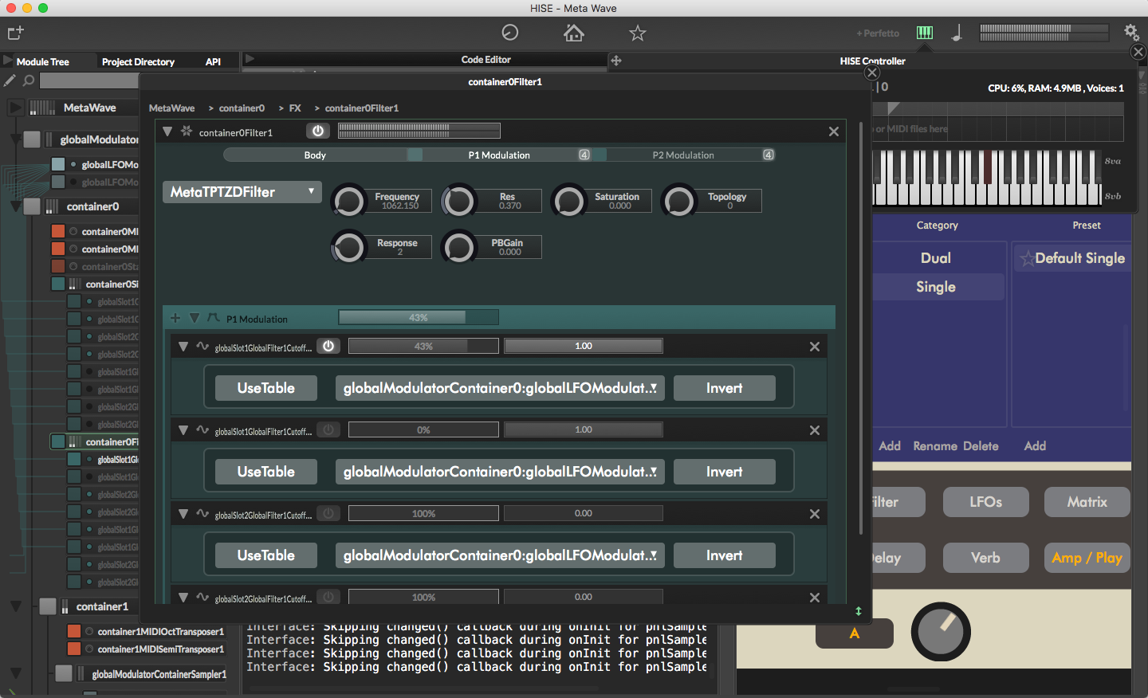Click the Amp / Play button

tap(1087, 558)
